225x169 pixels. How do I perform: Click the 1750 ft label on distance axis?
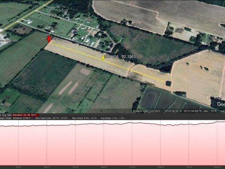189,167
